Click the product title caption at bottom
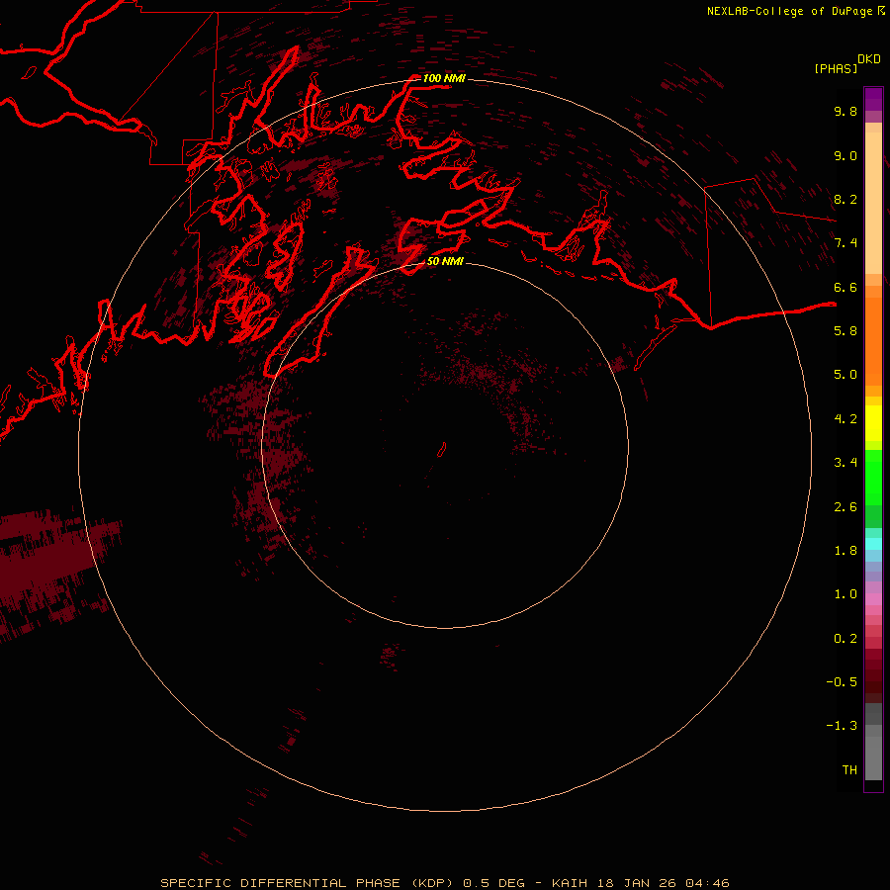The width and height of the screenshot is (890, 890). click(444, 883)
